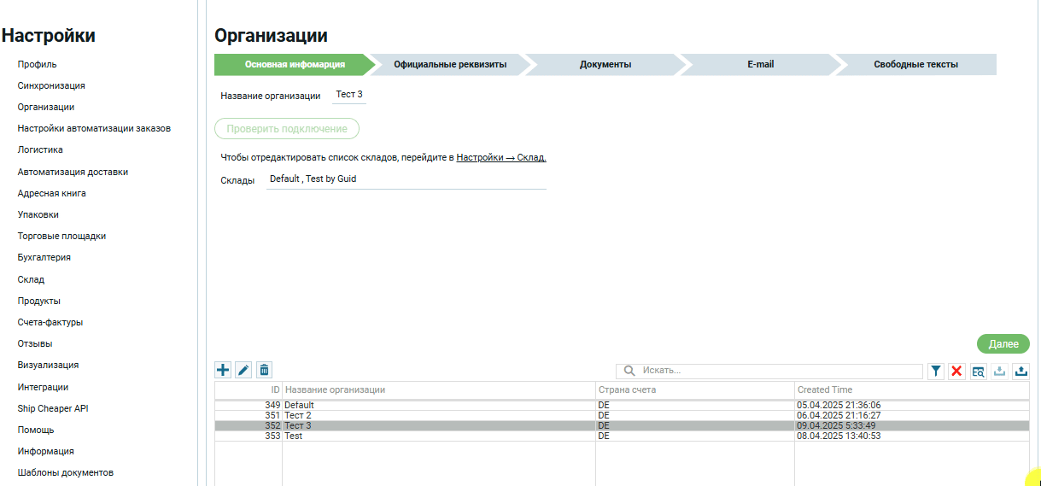Viewport: 1041px width, 486px height.
Task: Clear filters with the red X icon
Action: [956, 371]
